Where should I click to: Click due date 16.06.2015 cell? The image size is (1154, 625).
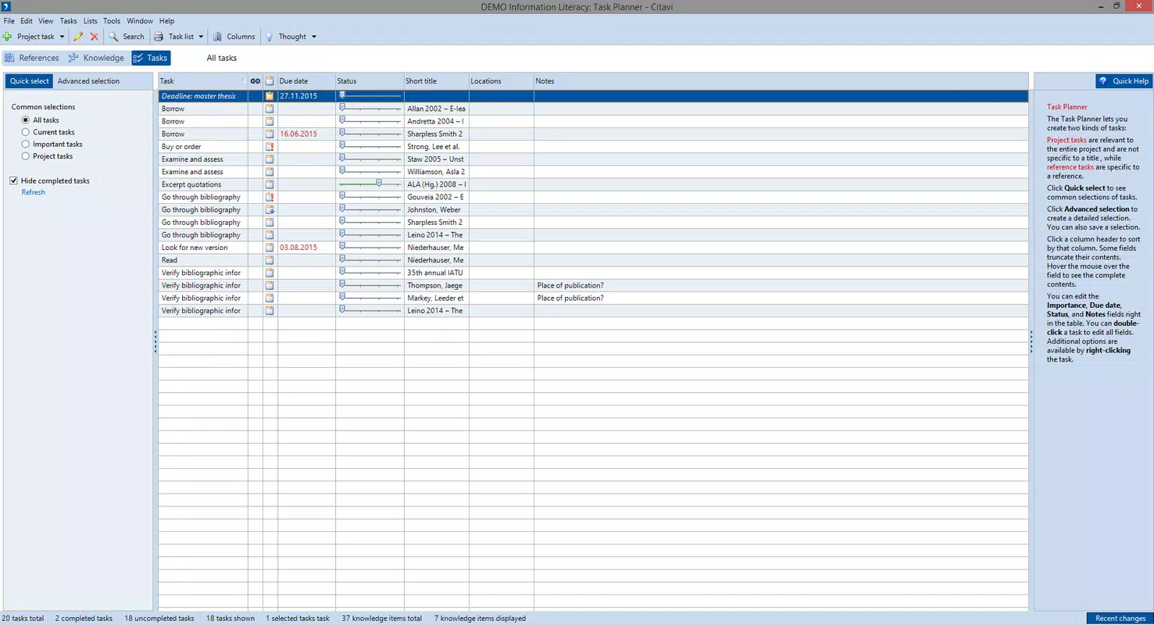pyautogui.click(x=306, y=134)
